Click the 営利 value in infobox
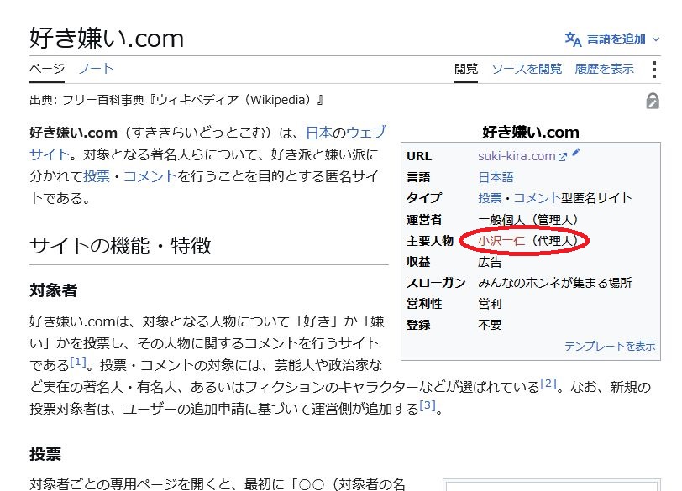This screenshot has height=491, width=682. pyautogui.click(x=490, y=304)
